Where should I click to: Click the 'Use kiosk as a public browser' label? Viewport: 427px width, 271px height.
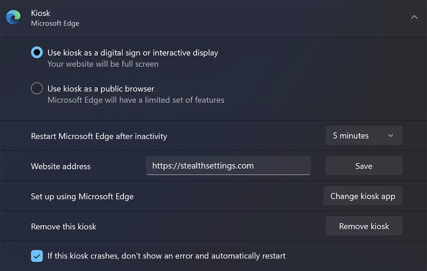[x=101, y=89]
